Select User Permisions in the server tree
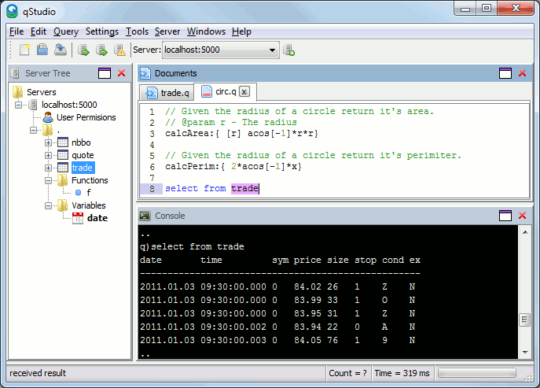 [x=86, y=117]
